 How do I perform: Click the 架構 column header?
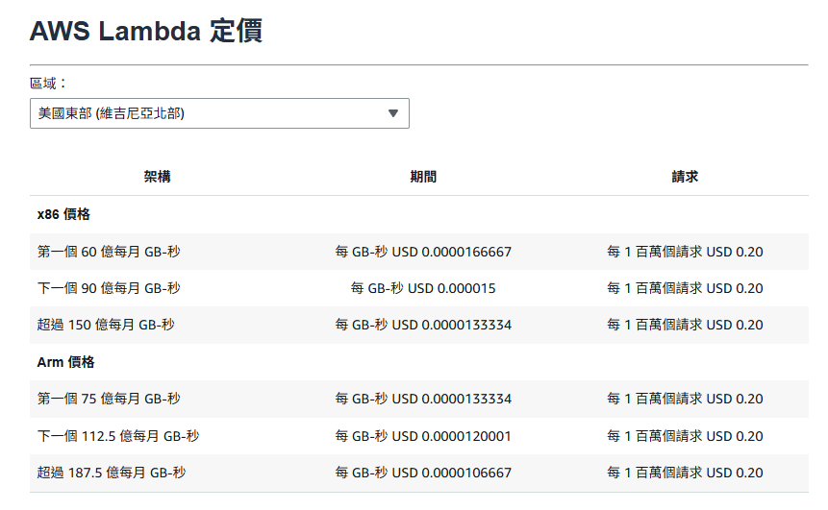(158, 177)
